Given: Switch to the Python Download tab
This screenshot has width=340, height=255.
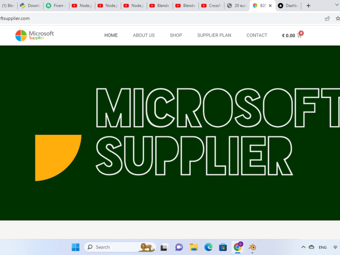Looking at the screenshot, I should [30, 6].
